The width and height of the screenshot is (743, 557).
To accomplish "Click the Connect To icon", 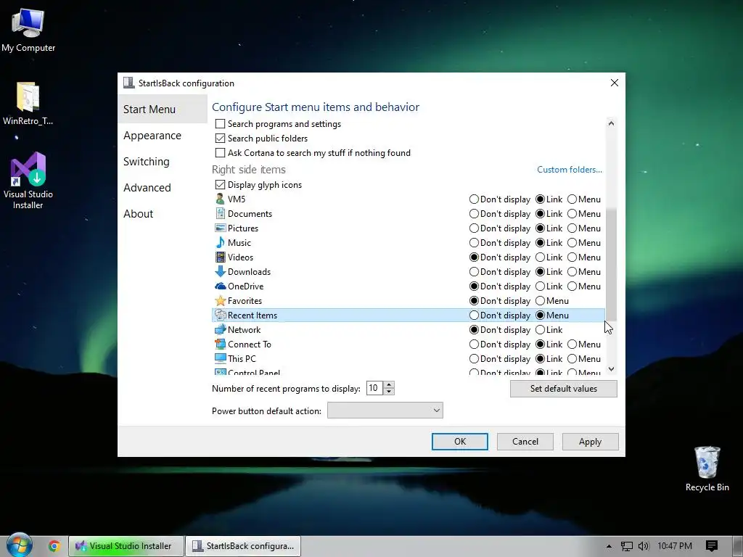I will [220, 344].
